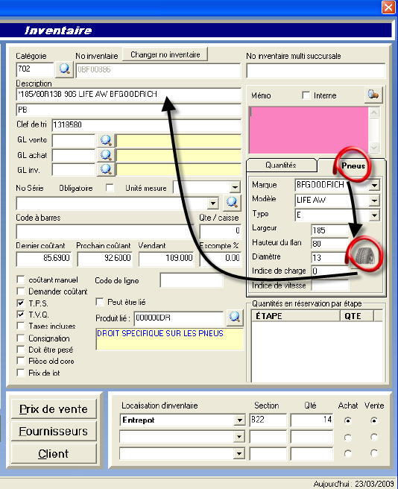Viewport: 398px width, 489px height.
Task: Expand the Marque dropdown showing BFGOODRICH
Action: click(x=374, y=186)
